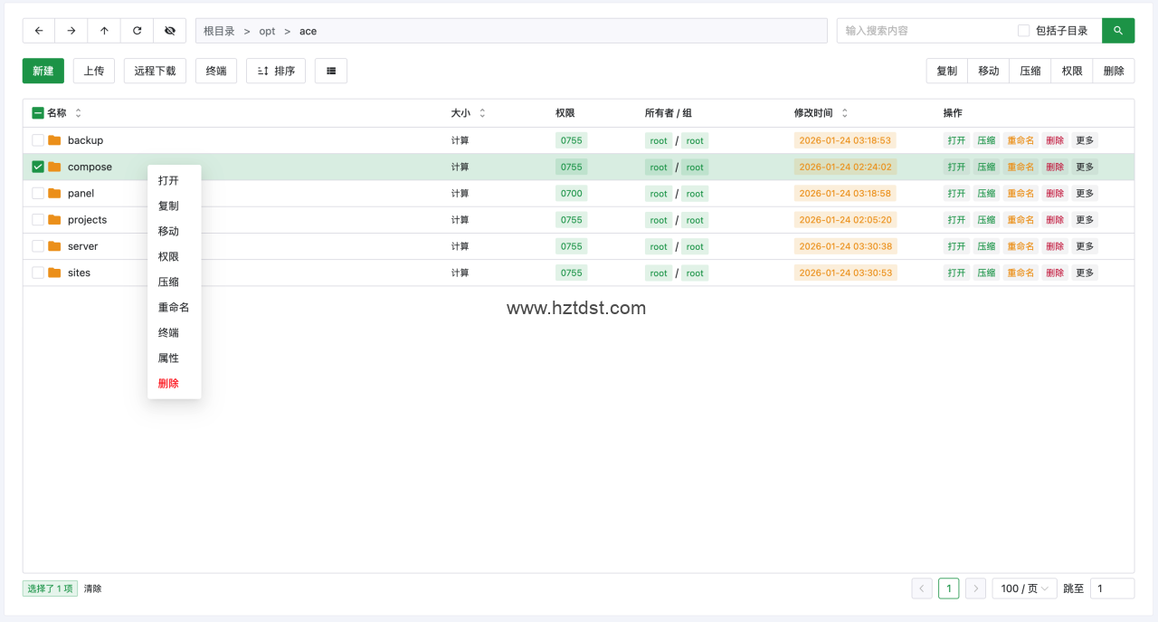Toggle hidden files eye icon
The height and width of the screenshot is (622, 1158).
[170, 31]
